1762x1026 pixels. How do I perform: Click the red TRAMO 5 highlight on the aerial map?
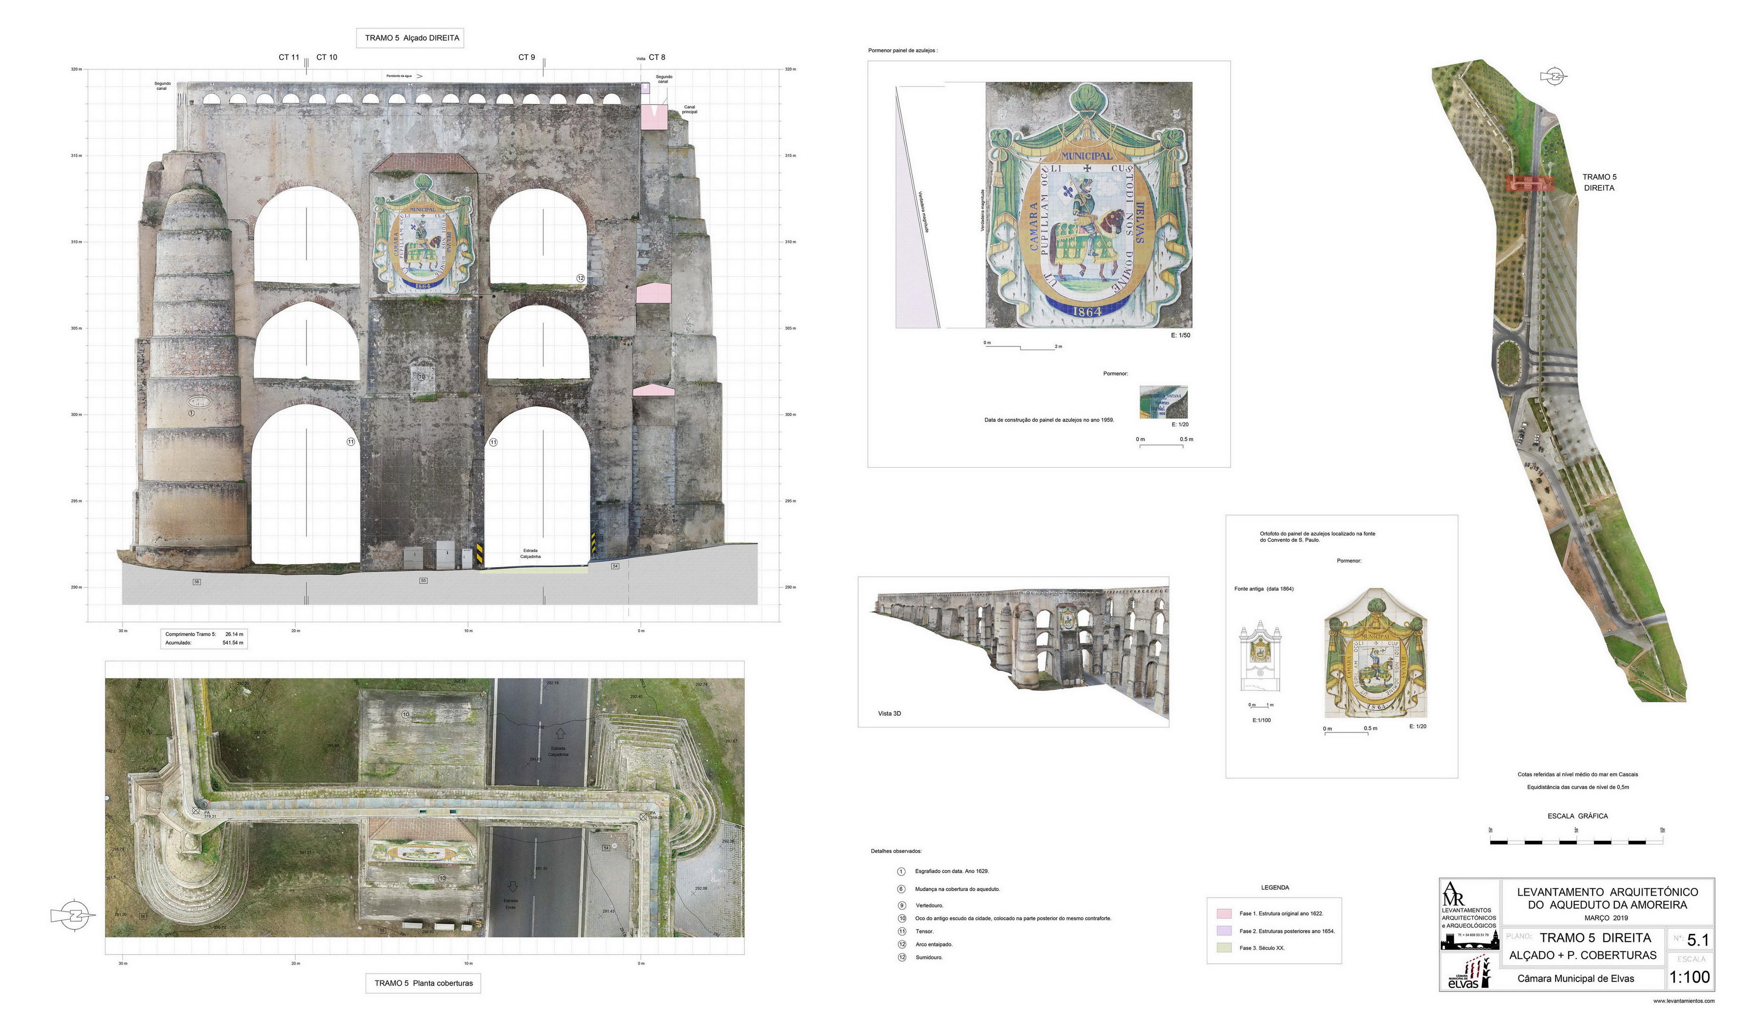pos(1529,183)
